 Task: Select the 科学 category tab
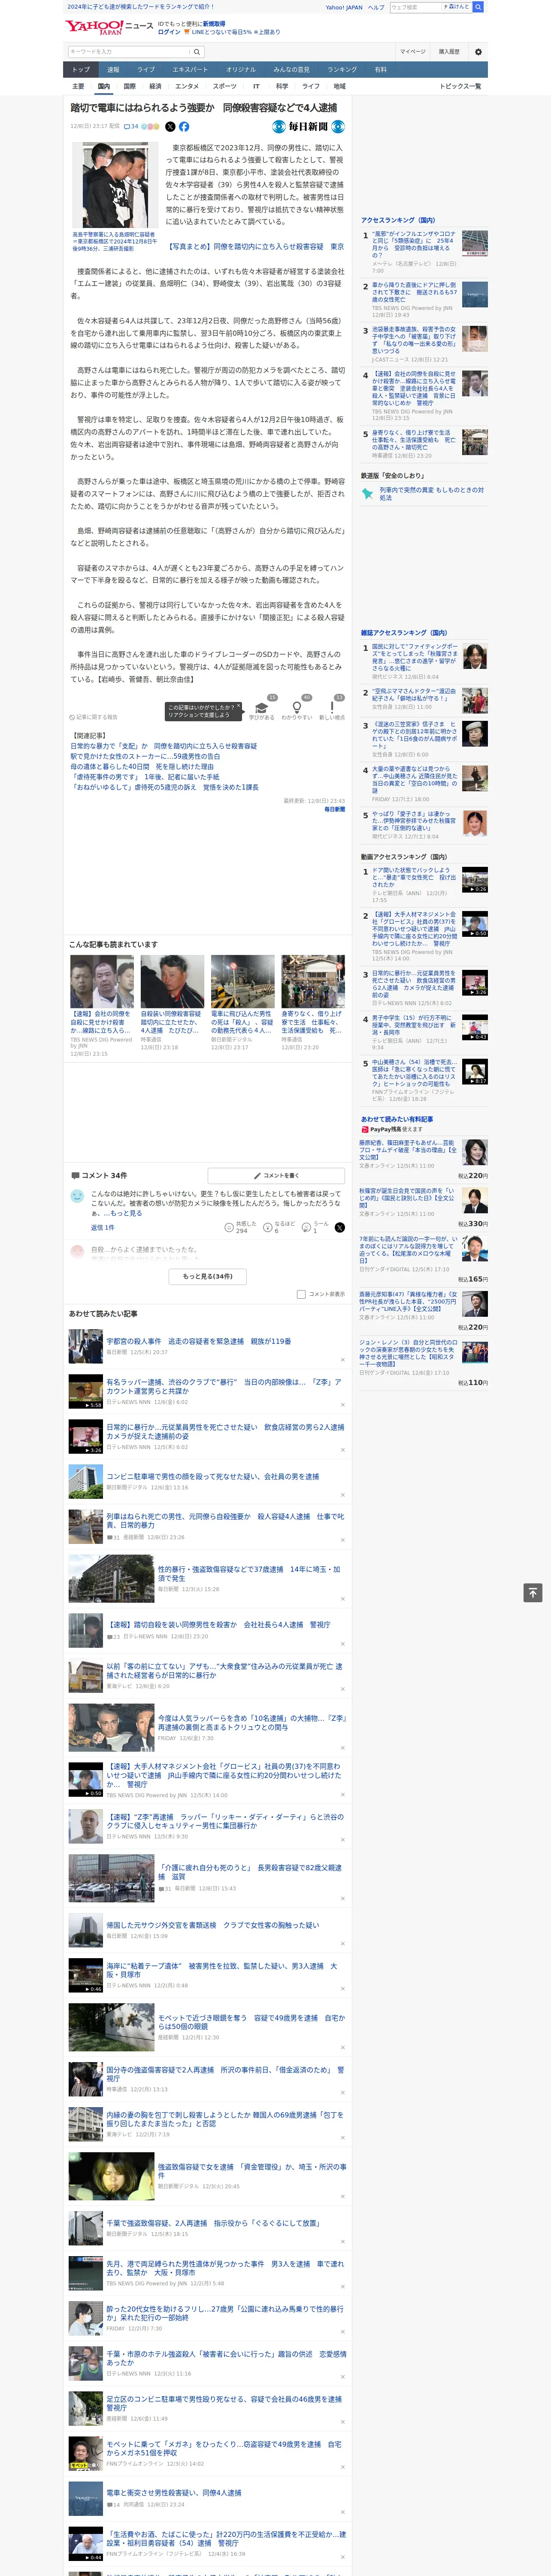282,86
